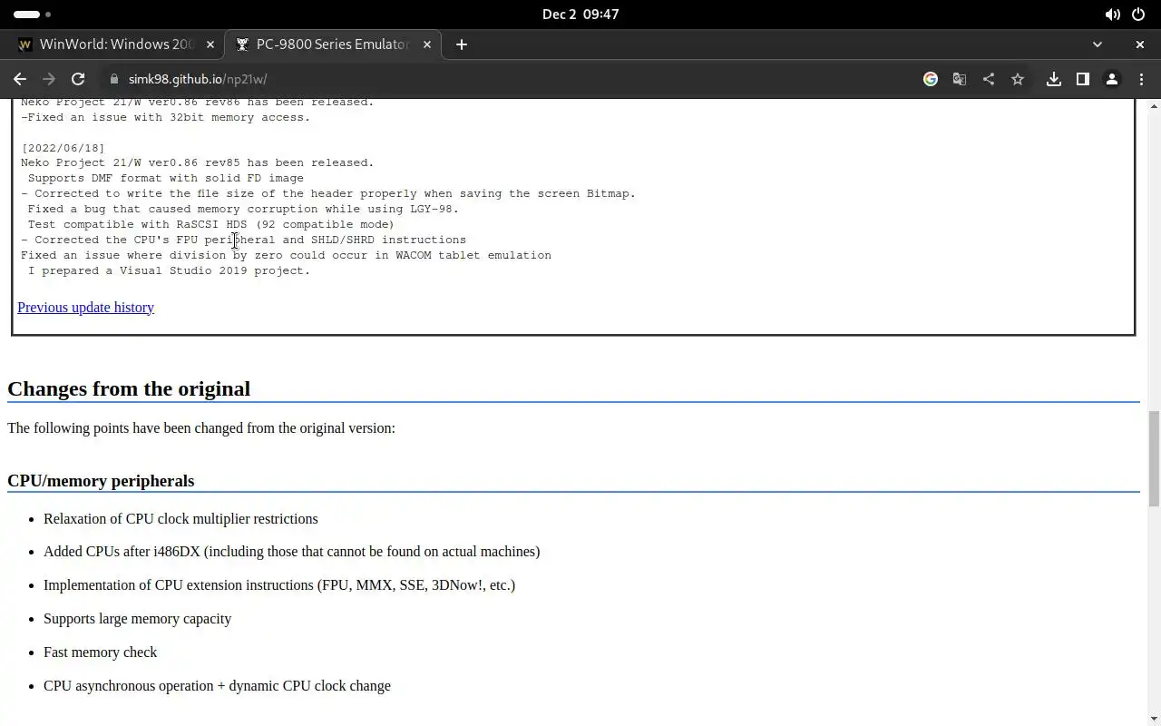Click CPU asynchronous operation bullet
Screen dimensions: 1161x726
coord(217,686)
